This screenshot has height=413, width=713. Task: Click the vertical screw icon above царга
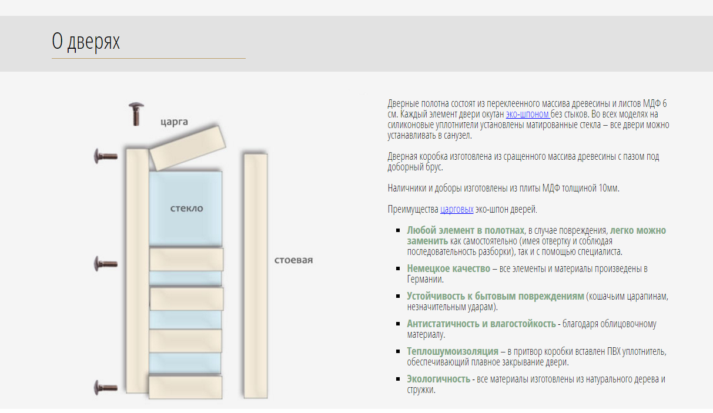(136, 114)
